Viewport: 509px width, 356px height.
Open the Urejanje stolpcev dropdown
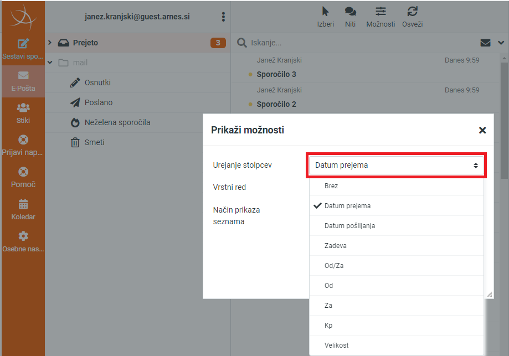[x=396, y=165]
